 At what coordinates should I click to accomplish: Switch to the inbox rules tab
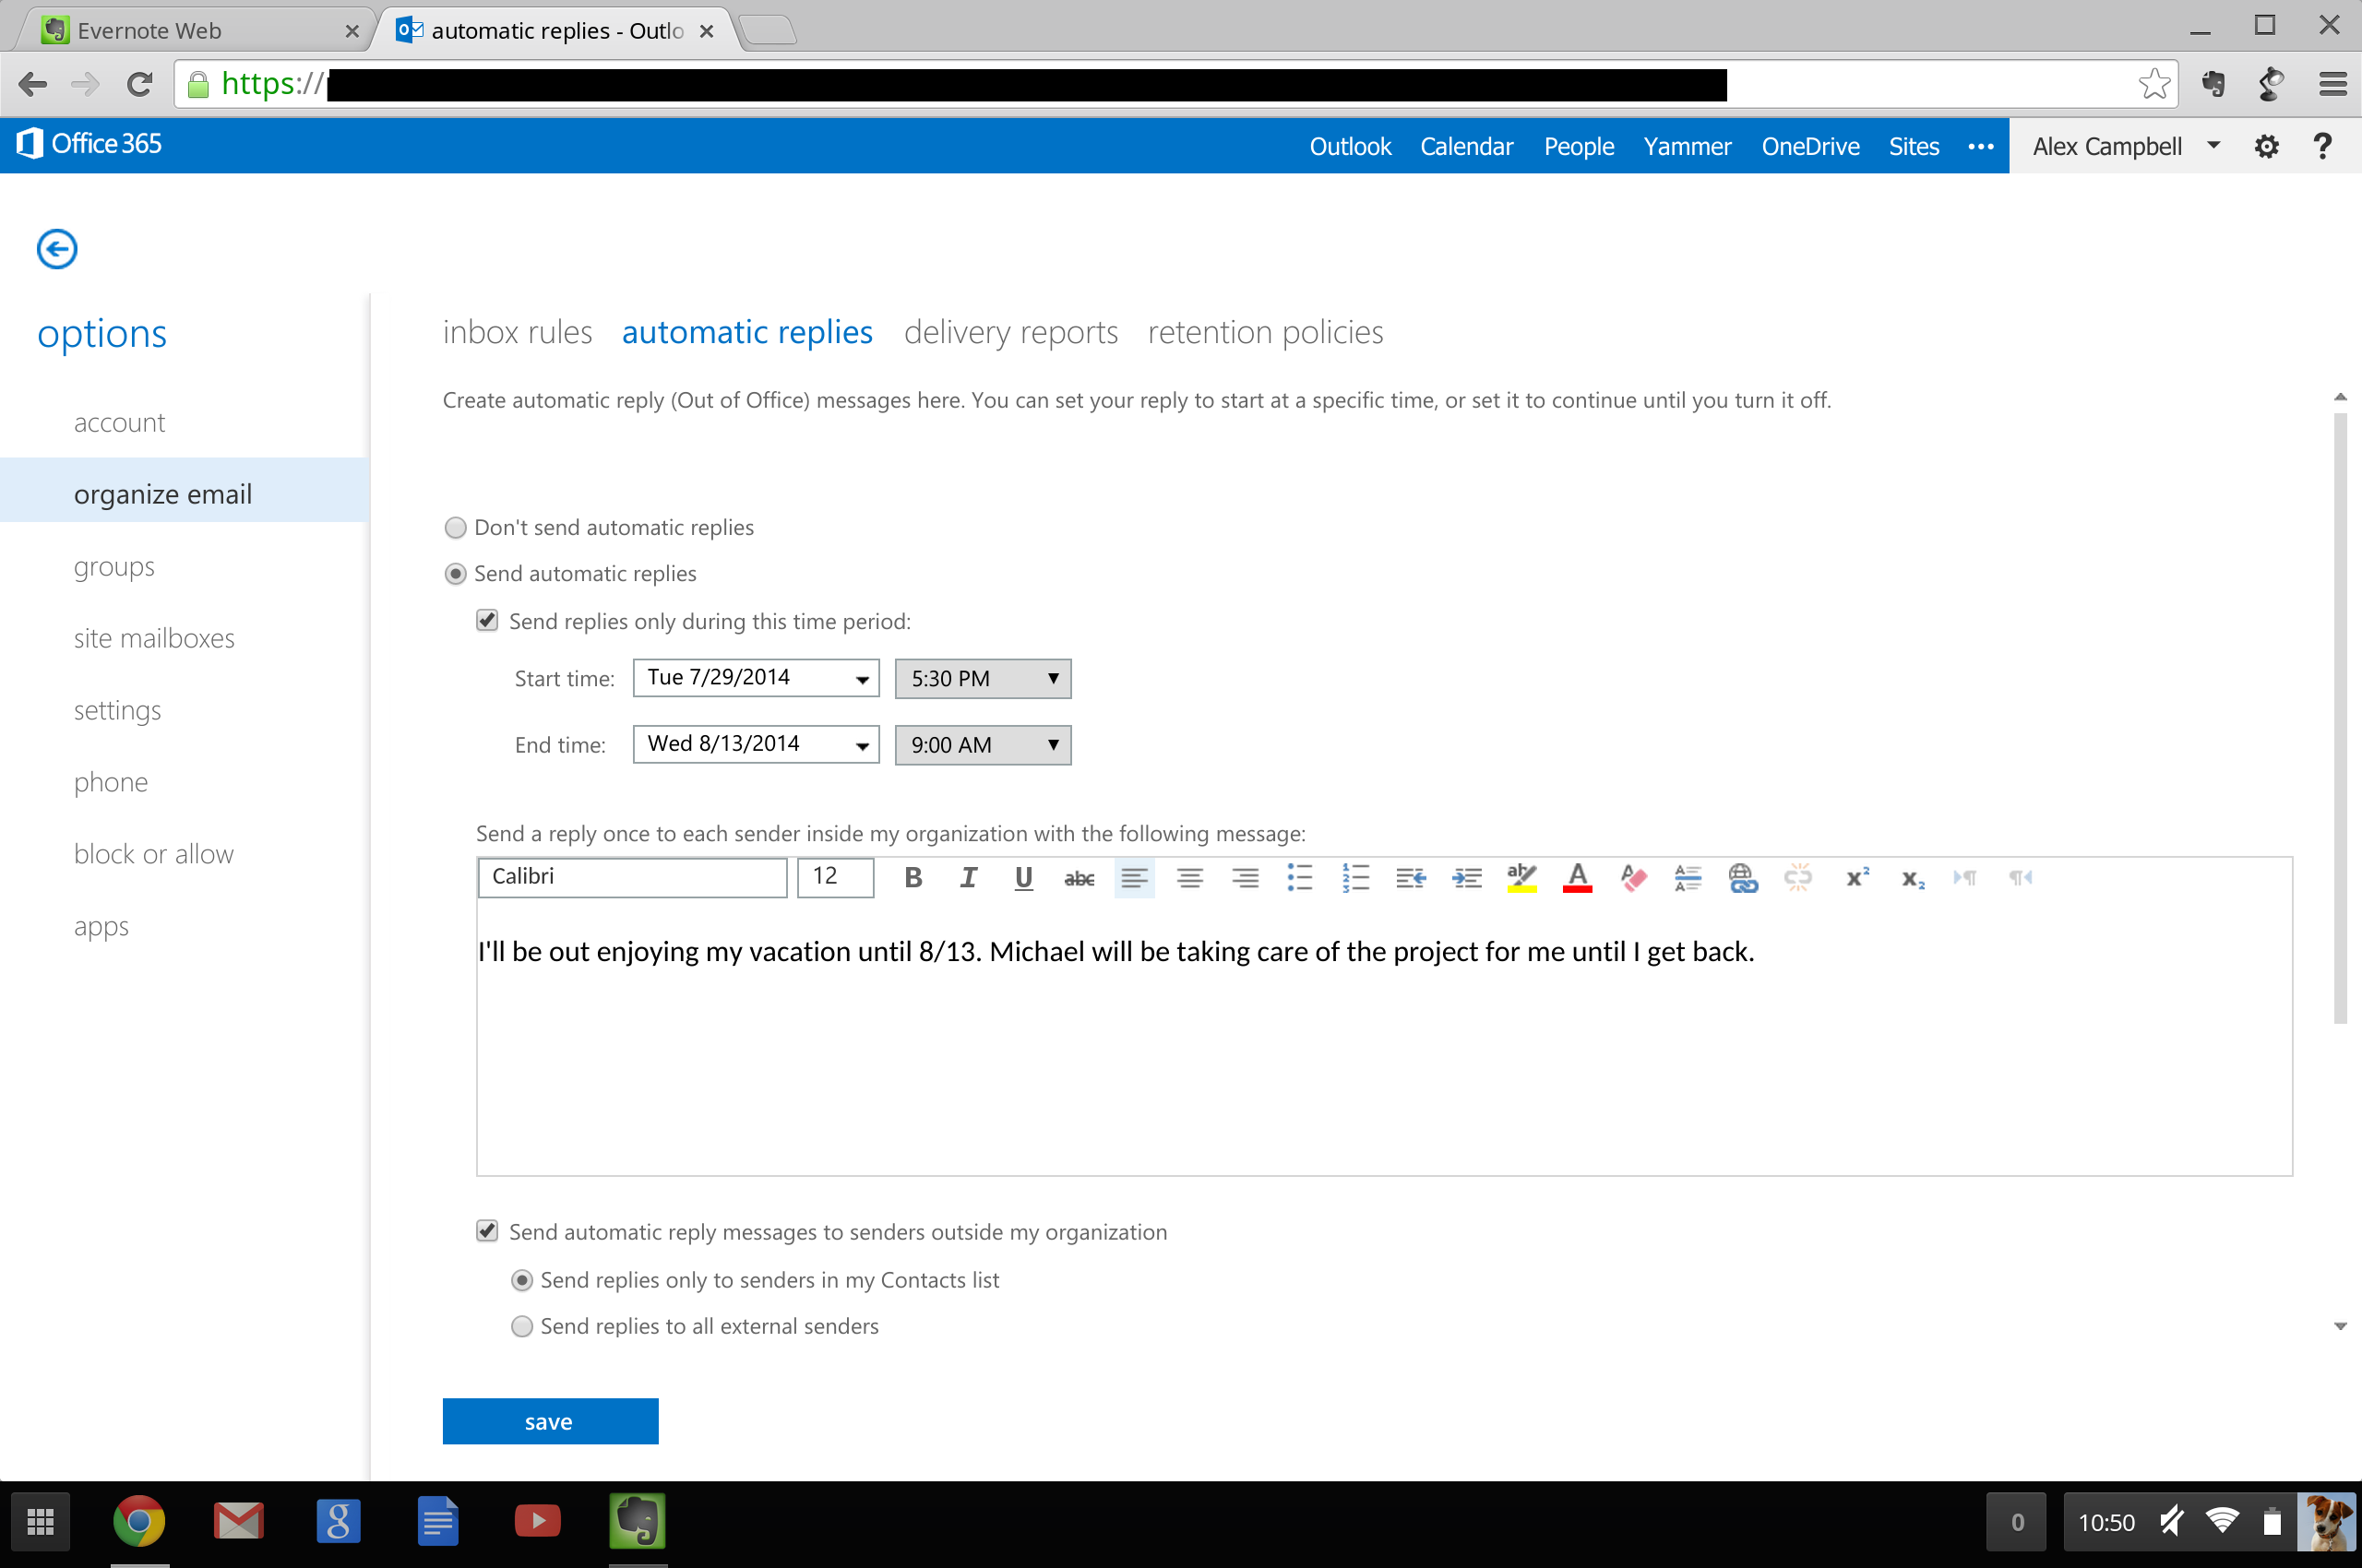tap(516, 332)
